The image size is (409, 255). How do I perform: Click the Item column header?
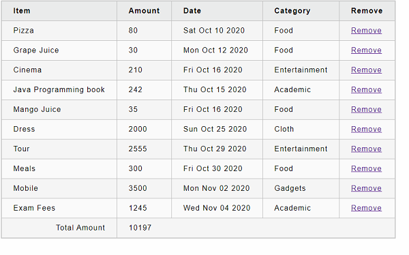tap(22, 11)
